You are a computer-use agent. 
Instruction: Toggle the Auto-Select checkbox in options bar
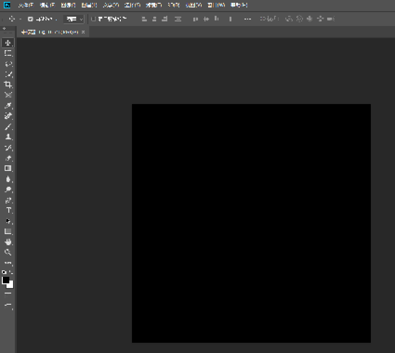[30, 19]
